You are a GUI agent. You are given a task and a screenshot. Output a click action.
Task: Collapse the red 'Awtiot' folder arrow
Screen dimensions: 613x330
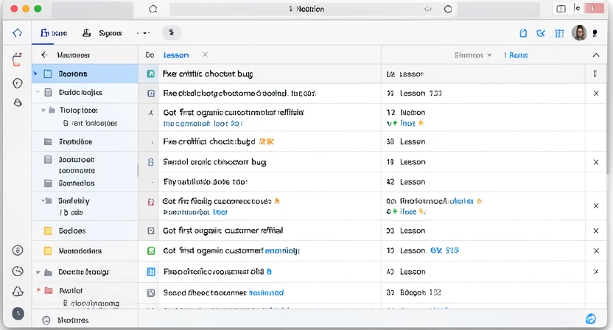(x=38, y=290)
